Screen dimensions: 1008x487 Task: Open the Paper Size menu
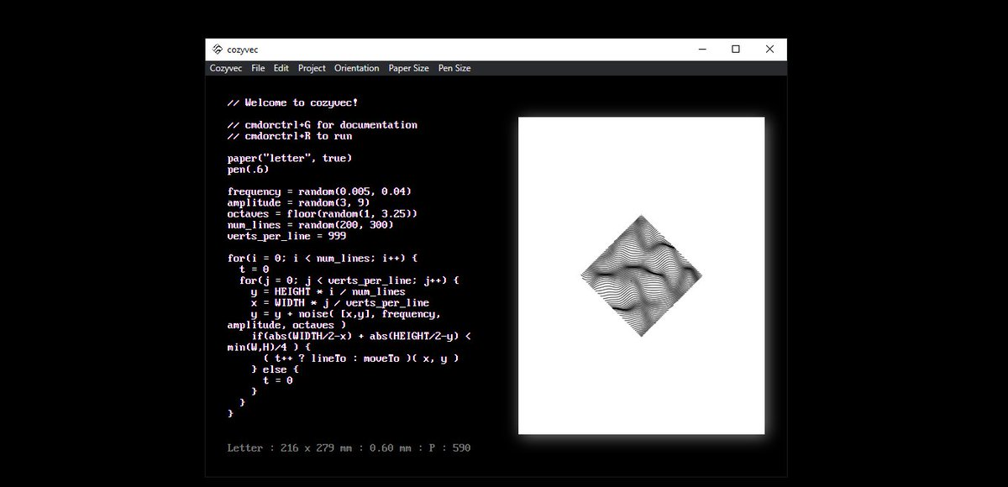(x=408, y=68)
